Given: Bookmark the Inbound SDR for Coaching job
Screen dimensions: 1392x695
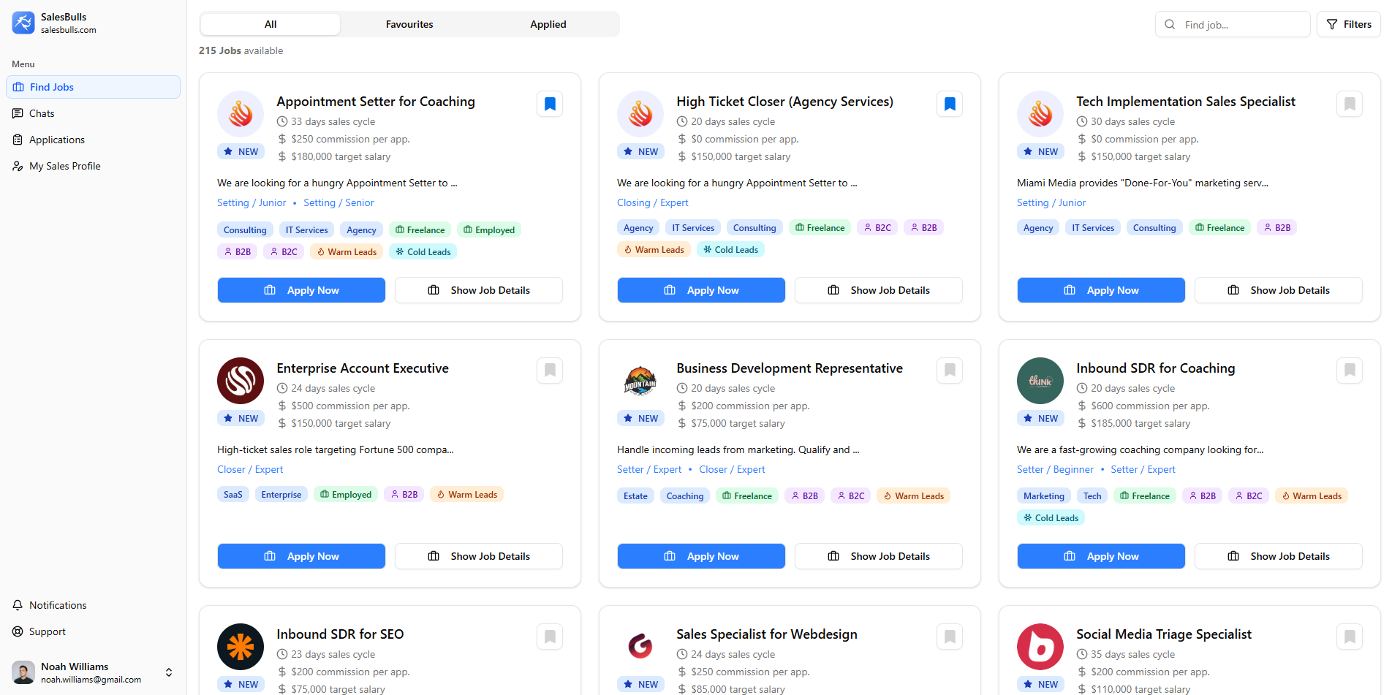Looking at the screenshot, I should coord(1349,371).
